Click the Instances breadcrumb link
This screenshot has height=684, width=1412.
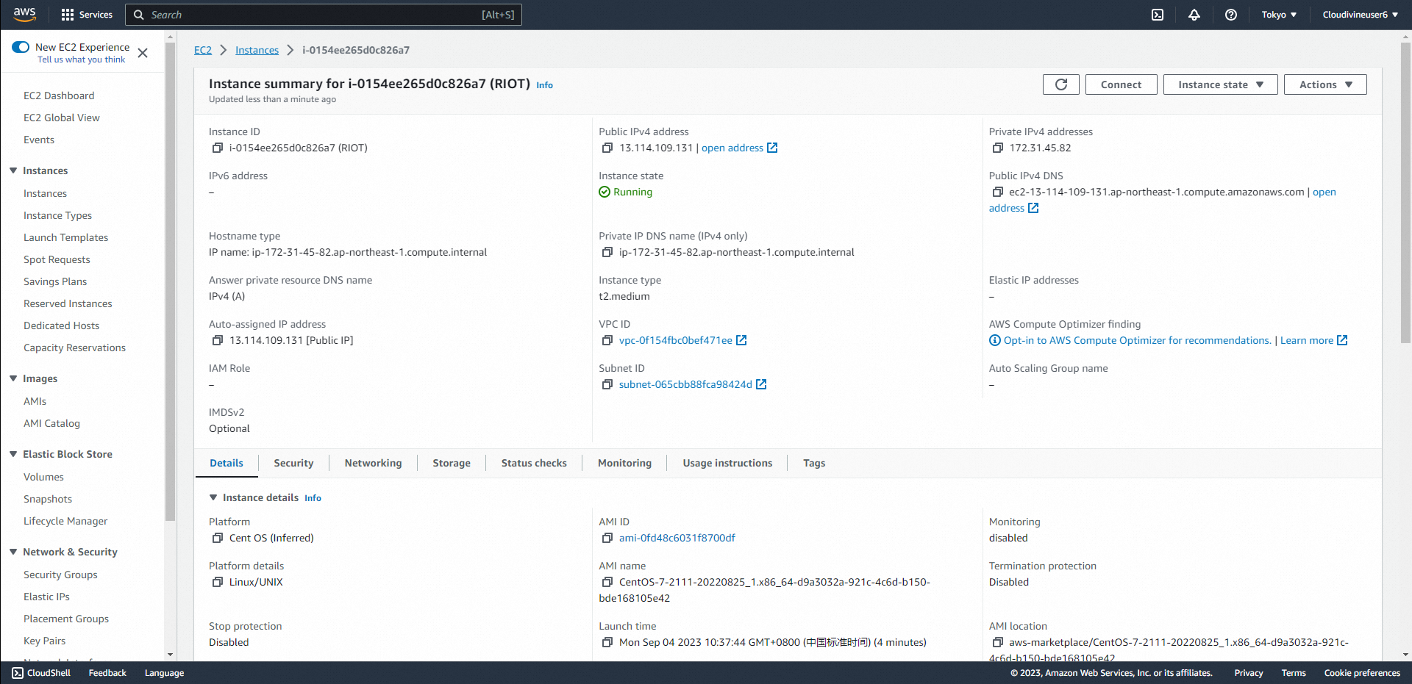(257, 50)
